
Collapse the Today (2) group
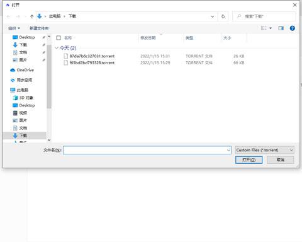click(x=57, y=48)
